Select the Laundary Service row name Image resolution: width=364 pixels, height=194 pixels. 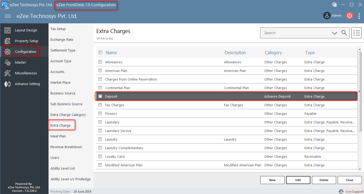coord(118,131)
